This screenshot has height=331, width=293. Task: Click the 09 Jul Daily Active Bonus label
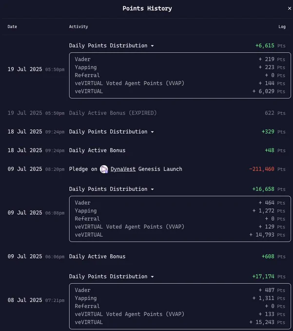click(x=97, y=257)
